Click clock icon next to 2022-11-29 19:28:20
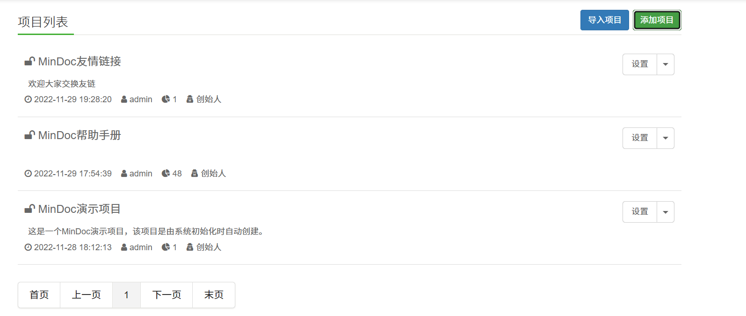746x316 pixels. click(28, 99)
